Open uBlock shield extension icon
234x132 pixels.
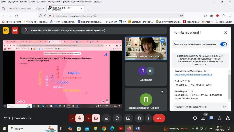(x=217, y=16)
